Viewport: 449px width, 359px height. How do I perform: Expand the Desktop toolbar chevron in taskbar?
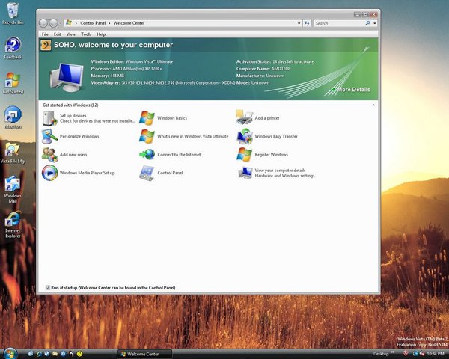coord(393,352)
